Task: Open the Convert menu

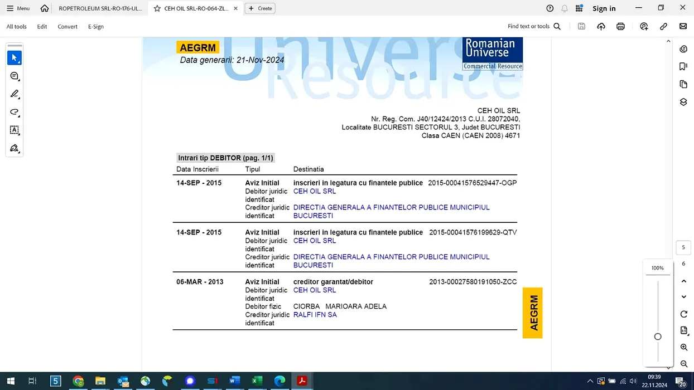Action: click(x=68, y=26)
